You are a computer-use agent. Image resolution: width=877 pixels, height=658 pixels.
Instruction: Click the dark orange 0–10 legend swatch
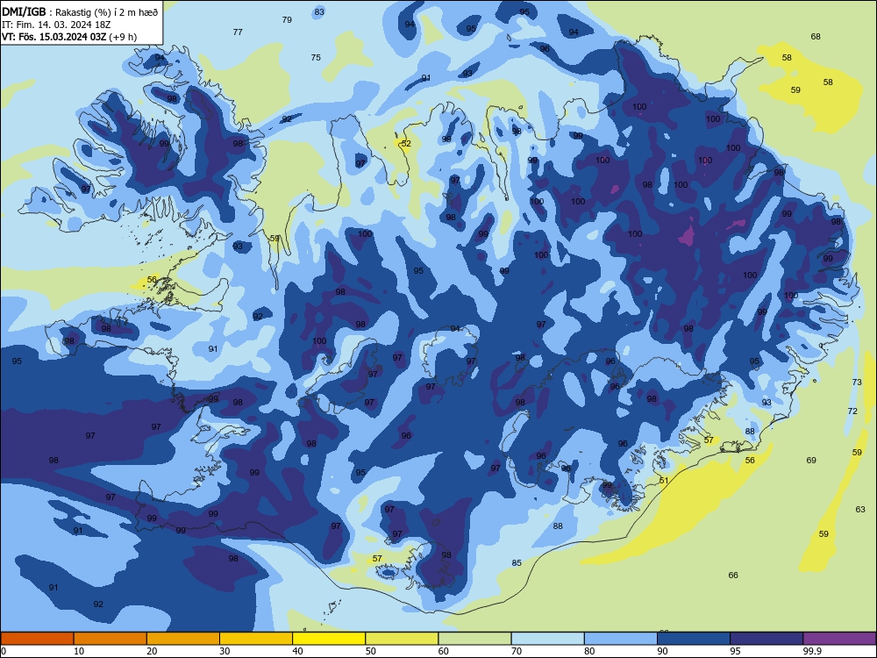coord(37,639)
